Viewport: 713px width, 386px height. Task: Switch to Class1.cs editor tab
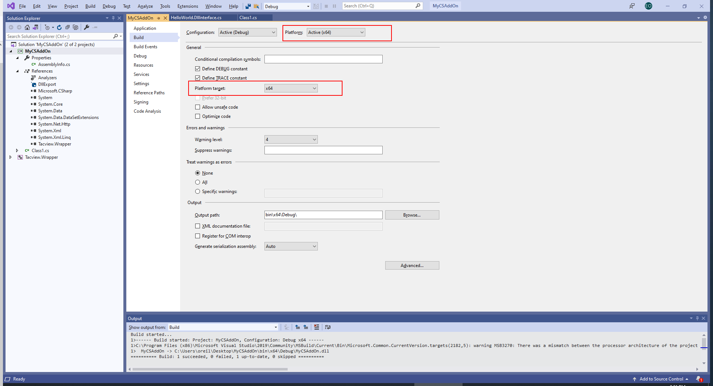coord(248,18)
